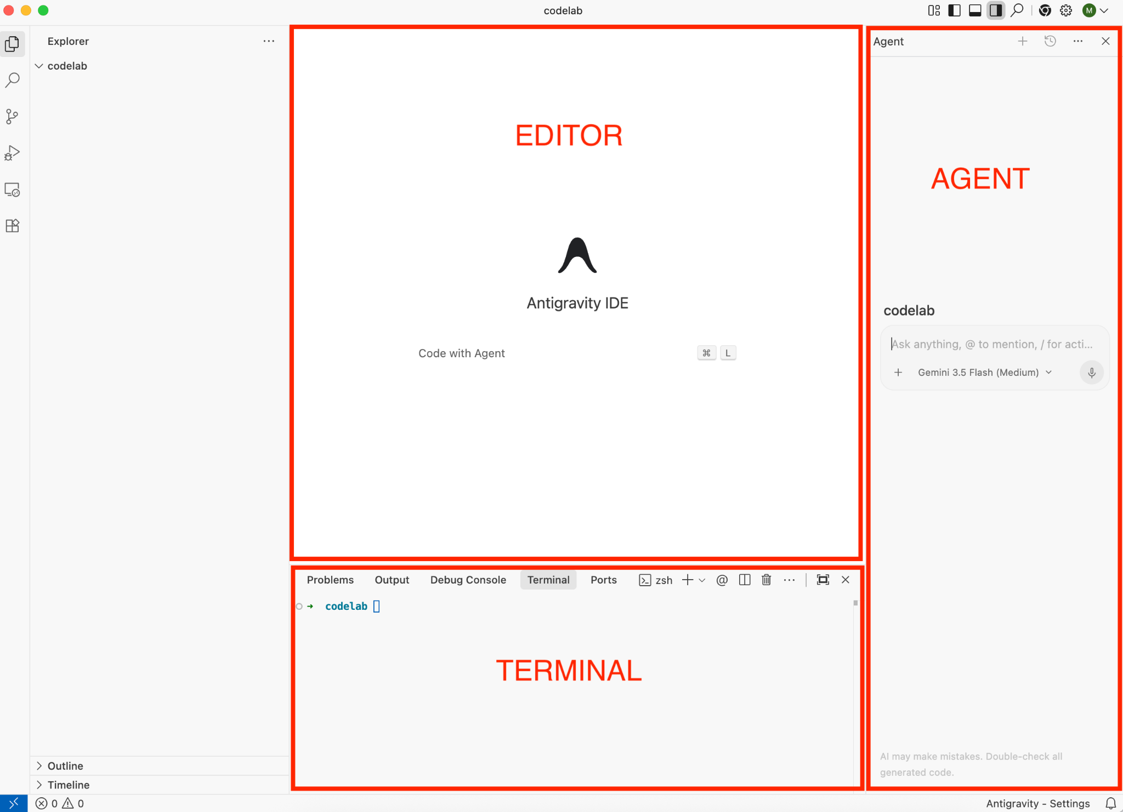Open the Search view in activity bar
The image size is (1123, 812).
[x=12, y=80]
